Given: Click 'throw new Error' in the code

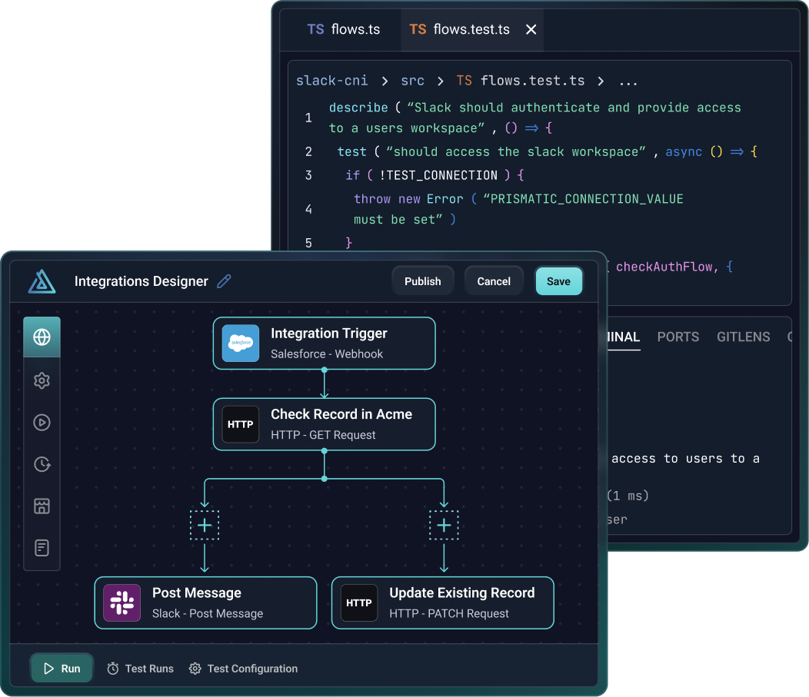Looking at the screenshot, I should (x=408, y=199).
